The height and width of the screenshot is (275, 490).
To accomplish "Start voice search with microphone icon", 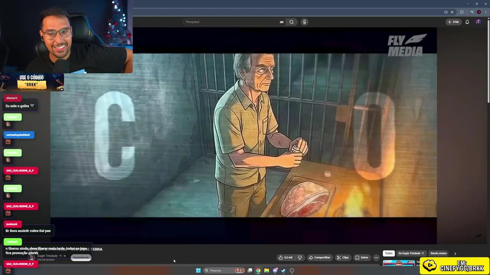I will [x=304, y=22].
